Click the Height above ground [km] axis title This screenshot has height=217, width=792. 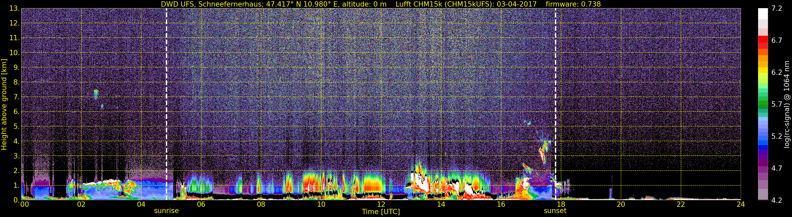[4, 104]
